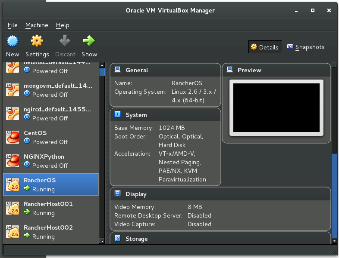Open the File menu
339x258 pixels.
[13, 25]
